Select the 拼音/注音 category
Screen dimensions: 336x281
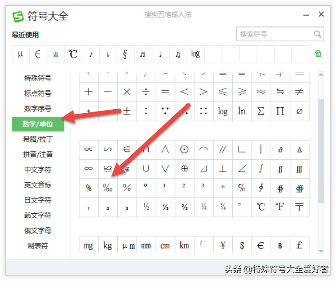click(38, 155)
